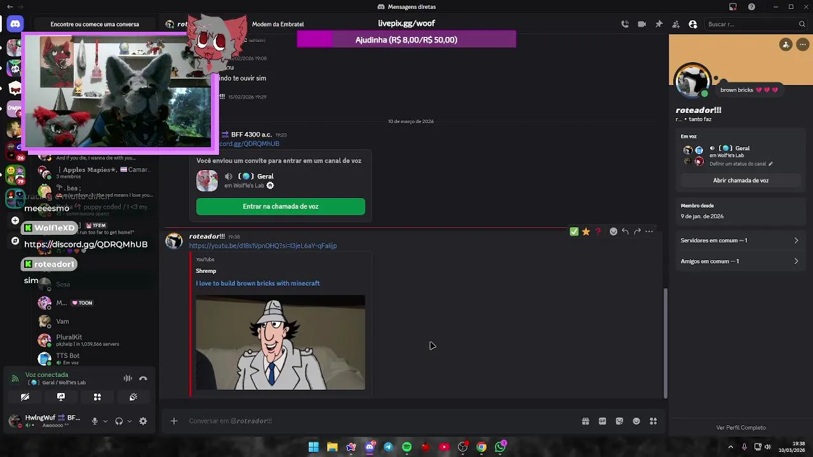Open the gift icon in message bar

point(586,421)
